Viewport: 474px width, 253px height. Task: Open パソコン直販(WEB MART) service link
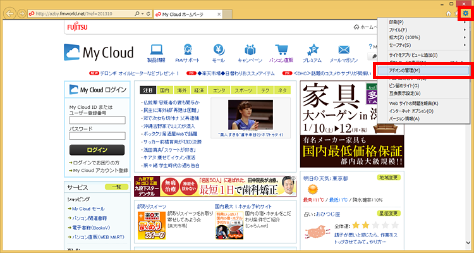pos(97,237)
